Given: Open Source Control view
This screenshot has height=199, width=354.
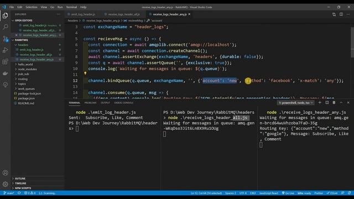Looking at the screenshot, I should (5, 39).
